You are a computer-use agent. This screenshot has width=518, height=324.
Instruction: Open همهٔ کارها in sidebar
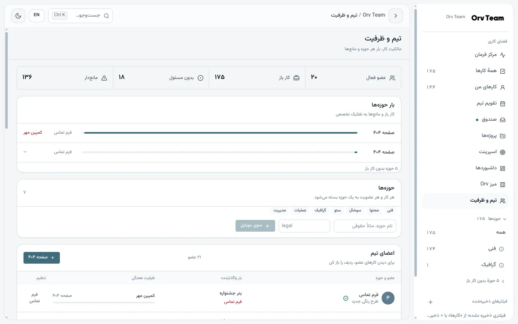tap(465, 71)
